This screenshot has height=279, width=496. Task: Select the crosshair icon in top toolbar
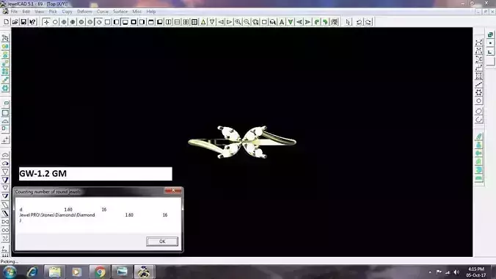pos(46,22)
